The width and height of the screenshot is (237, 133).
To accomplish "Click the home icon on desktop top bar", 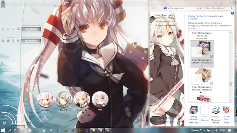I will coord(3,2).
